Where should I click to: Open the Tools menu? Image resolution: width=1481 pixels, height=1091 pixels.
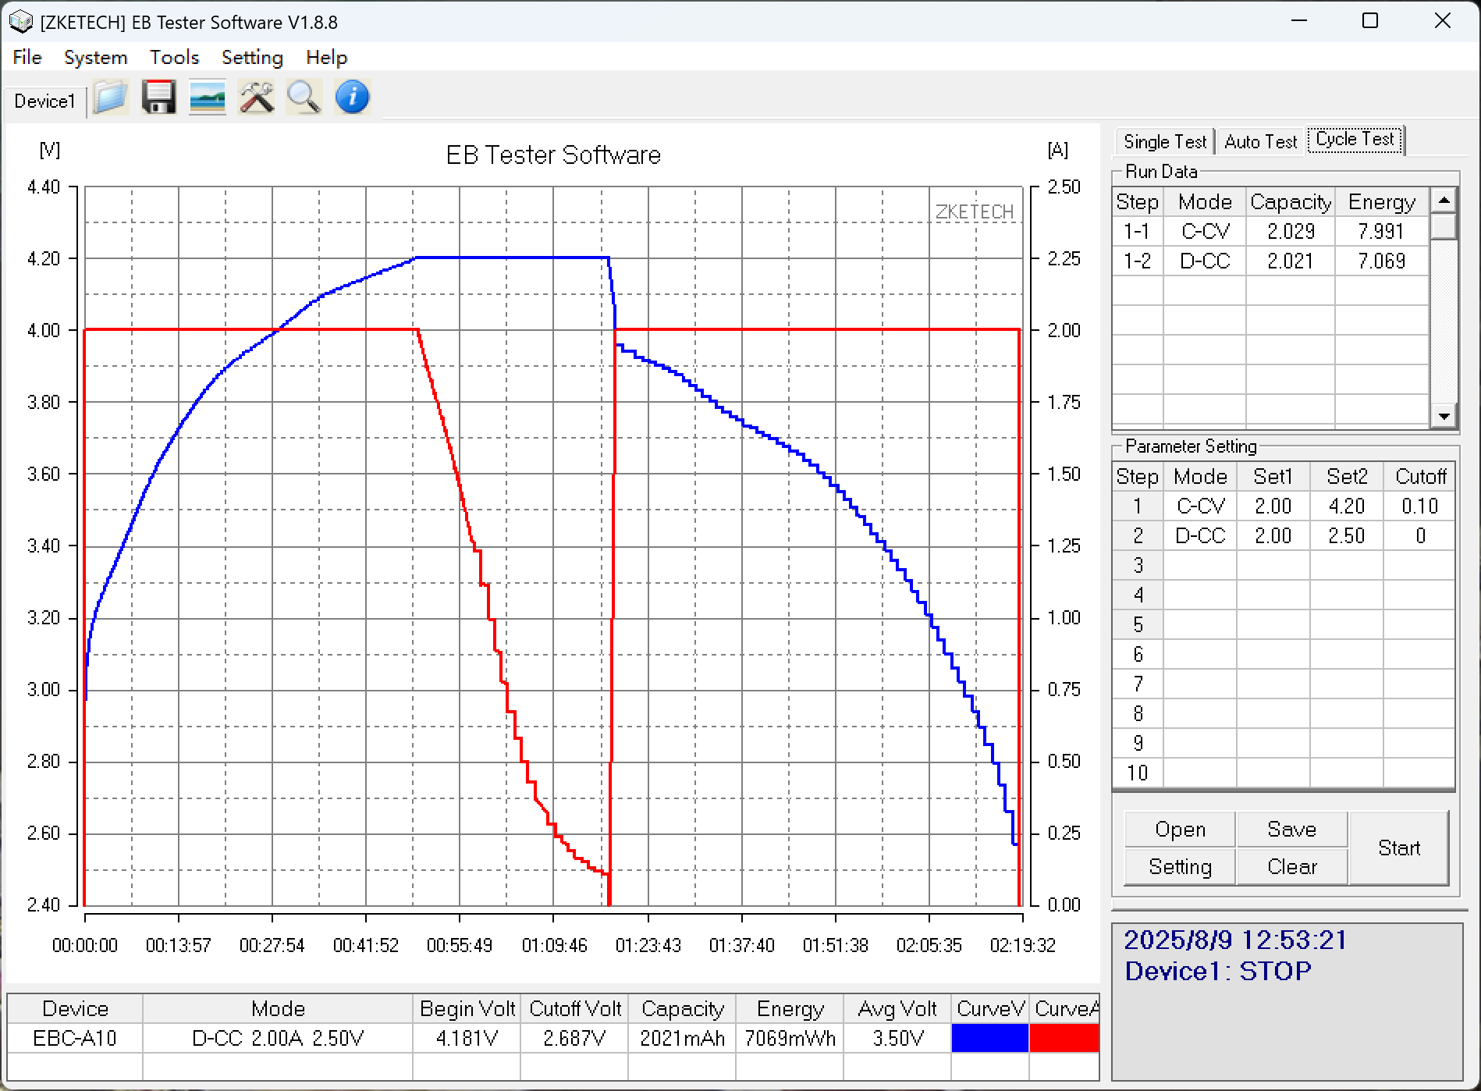(x=175, y=57)
